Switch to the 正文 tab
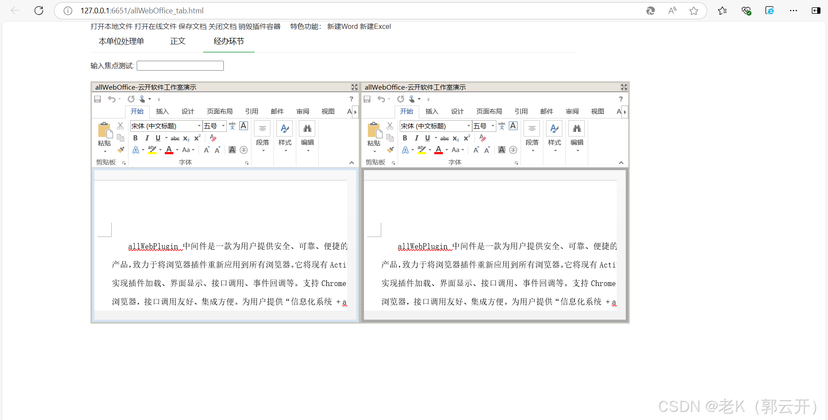The image size is (828, 420). (x=177, y=41)
